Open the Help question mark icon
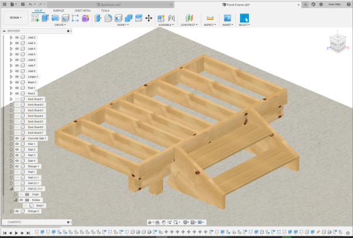Viewport: 353px width, 238px height. coord(348,4)
